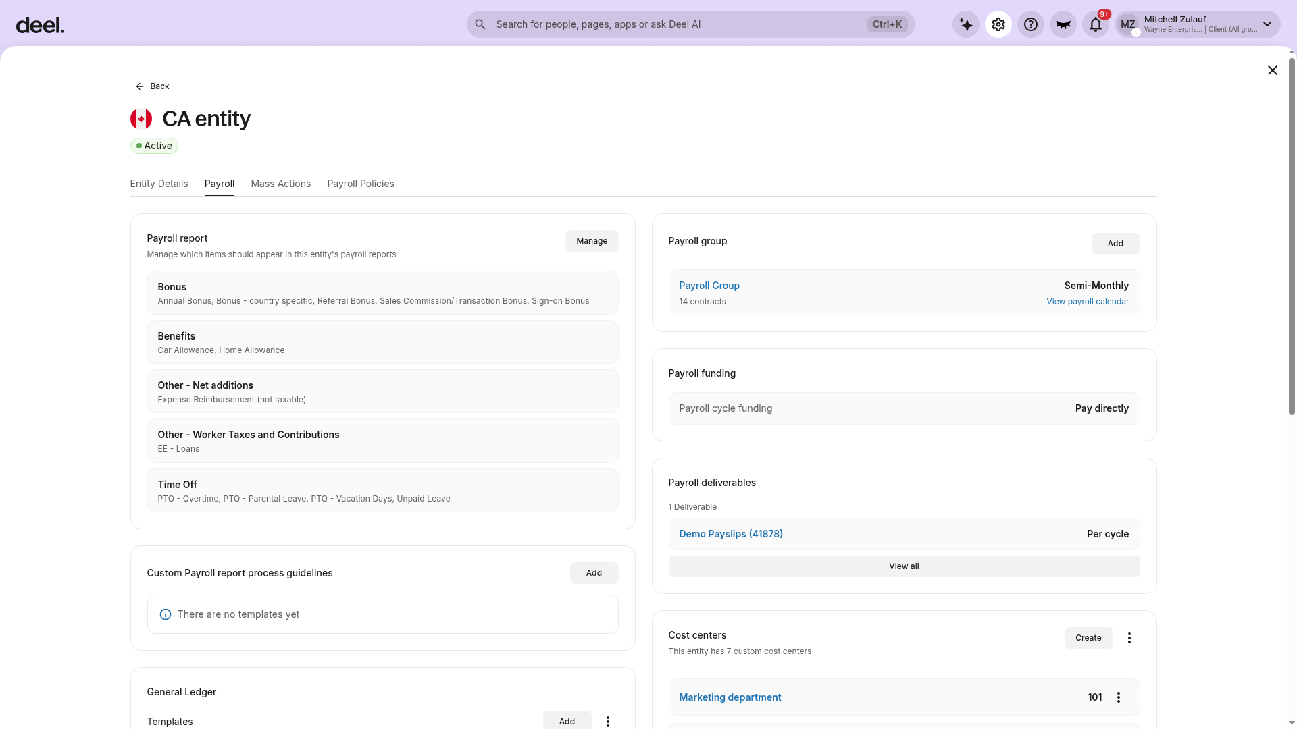Open Deel AI sparkle icon
The image size is (1297, 729).
click(x=966, y=24)
